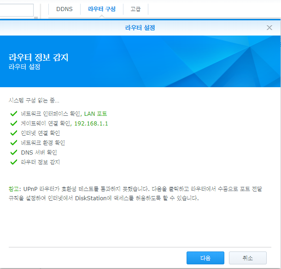Click the 취소 button

[248, 258]
